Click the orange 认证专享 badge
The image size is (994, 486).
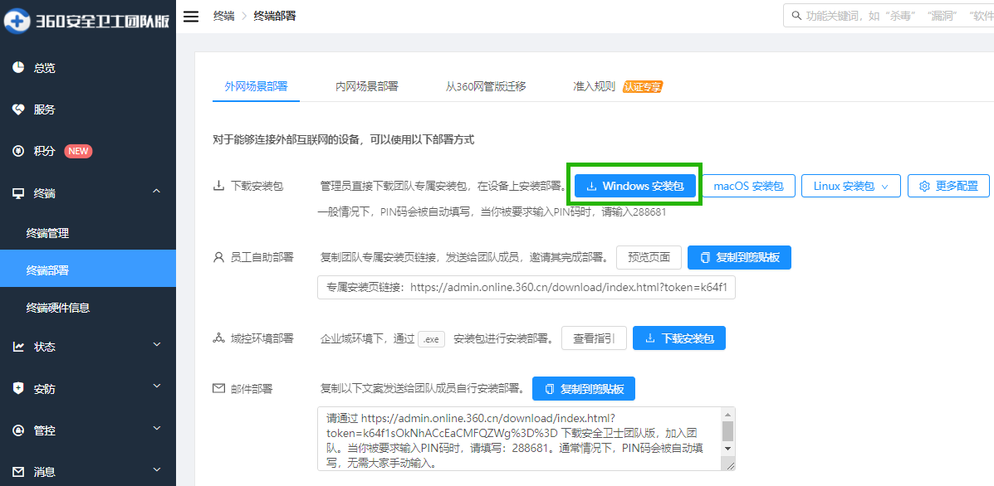pyautogui.click(x=642, y=87)
